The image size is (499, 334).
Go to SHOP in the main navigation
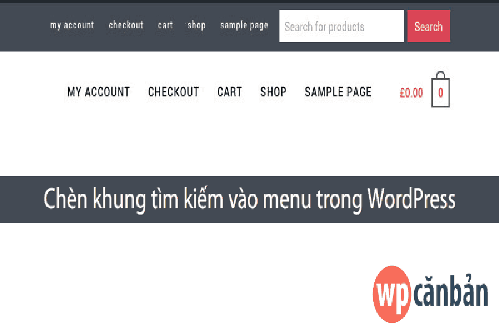pyautogui.click(x=273, y=92)
